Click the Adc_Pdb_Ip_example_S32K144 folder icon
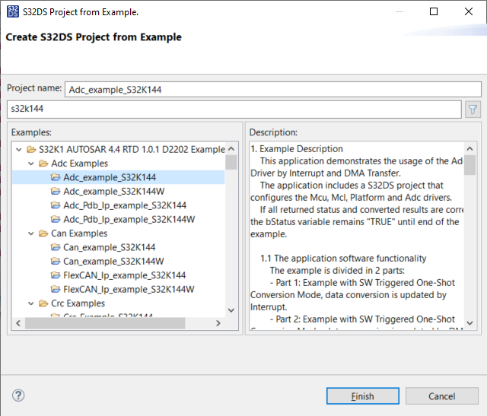 [56, 205]
